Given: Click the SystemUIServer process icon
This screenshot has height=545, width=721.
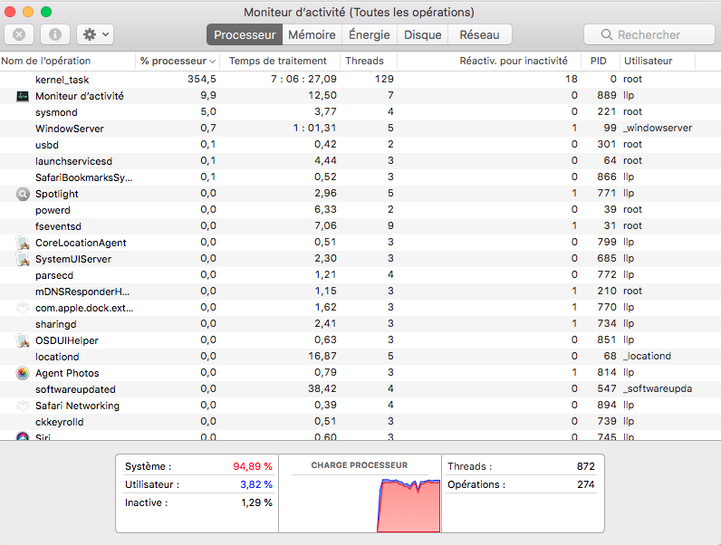Looking at the screenshot, I should point(23,259).
